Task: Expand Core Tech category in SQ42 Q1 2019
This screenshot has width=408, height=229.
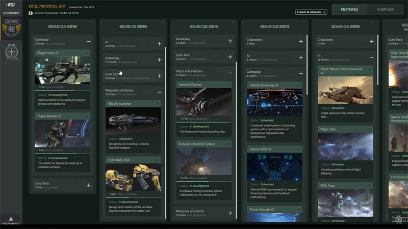Action: (x=160, y=76)
